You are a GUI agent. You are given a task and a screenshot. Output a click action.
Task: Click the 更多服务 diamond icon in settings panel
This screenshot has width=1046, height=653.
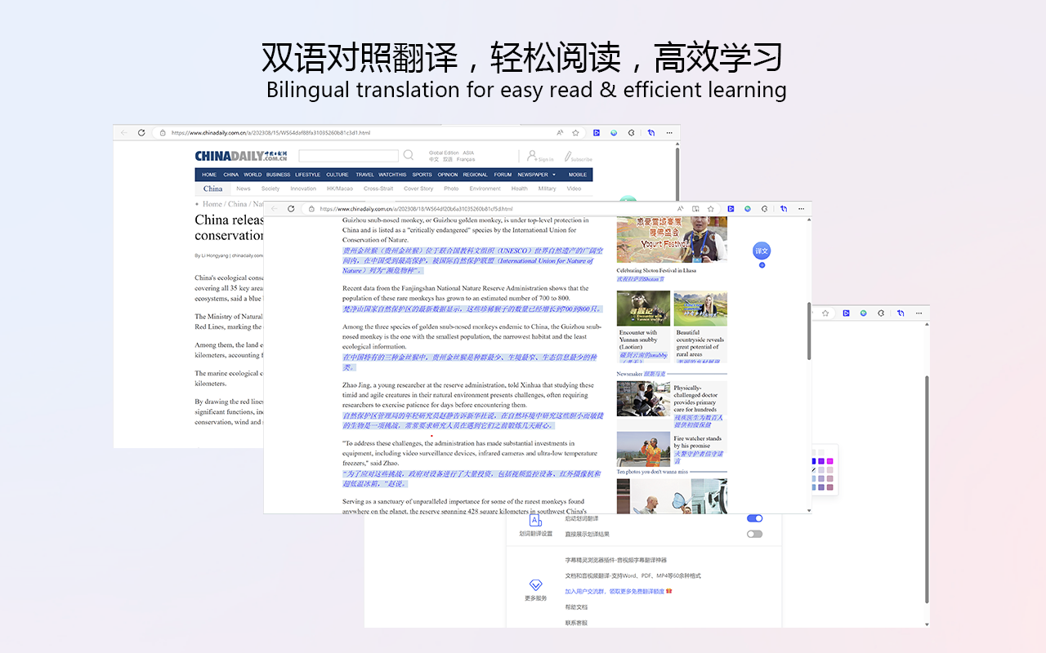click(x=535, y=584)
